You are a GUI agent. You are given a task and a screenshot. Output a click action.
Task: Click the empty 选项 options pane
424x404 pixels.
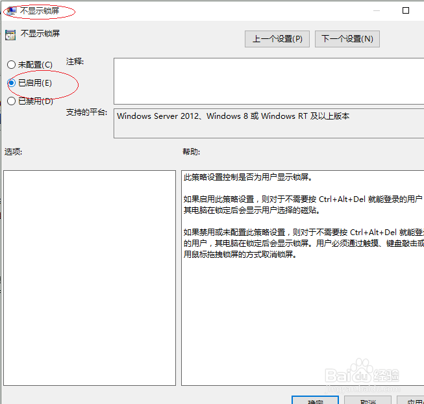[90, 278]
